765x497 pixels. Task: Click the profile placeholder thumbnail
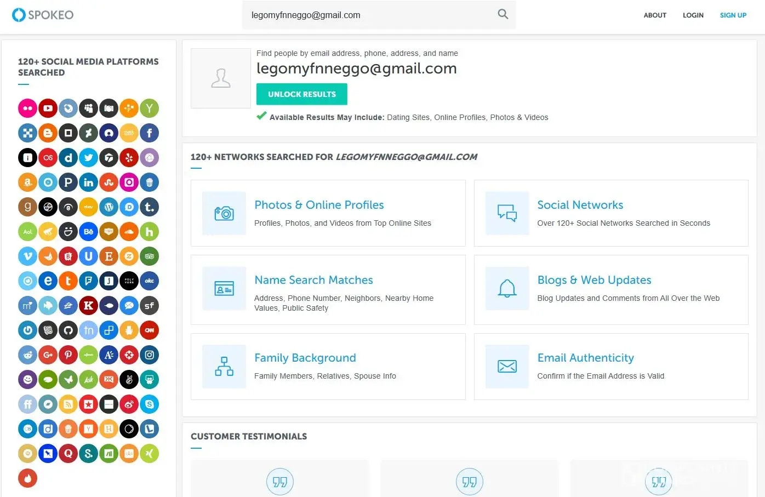pyautogui.click(x=221, y=78)
